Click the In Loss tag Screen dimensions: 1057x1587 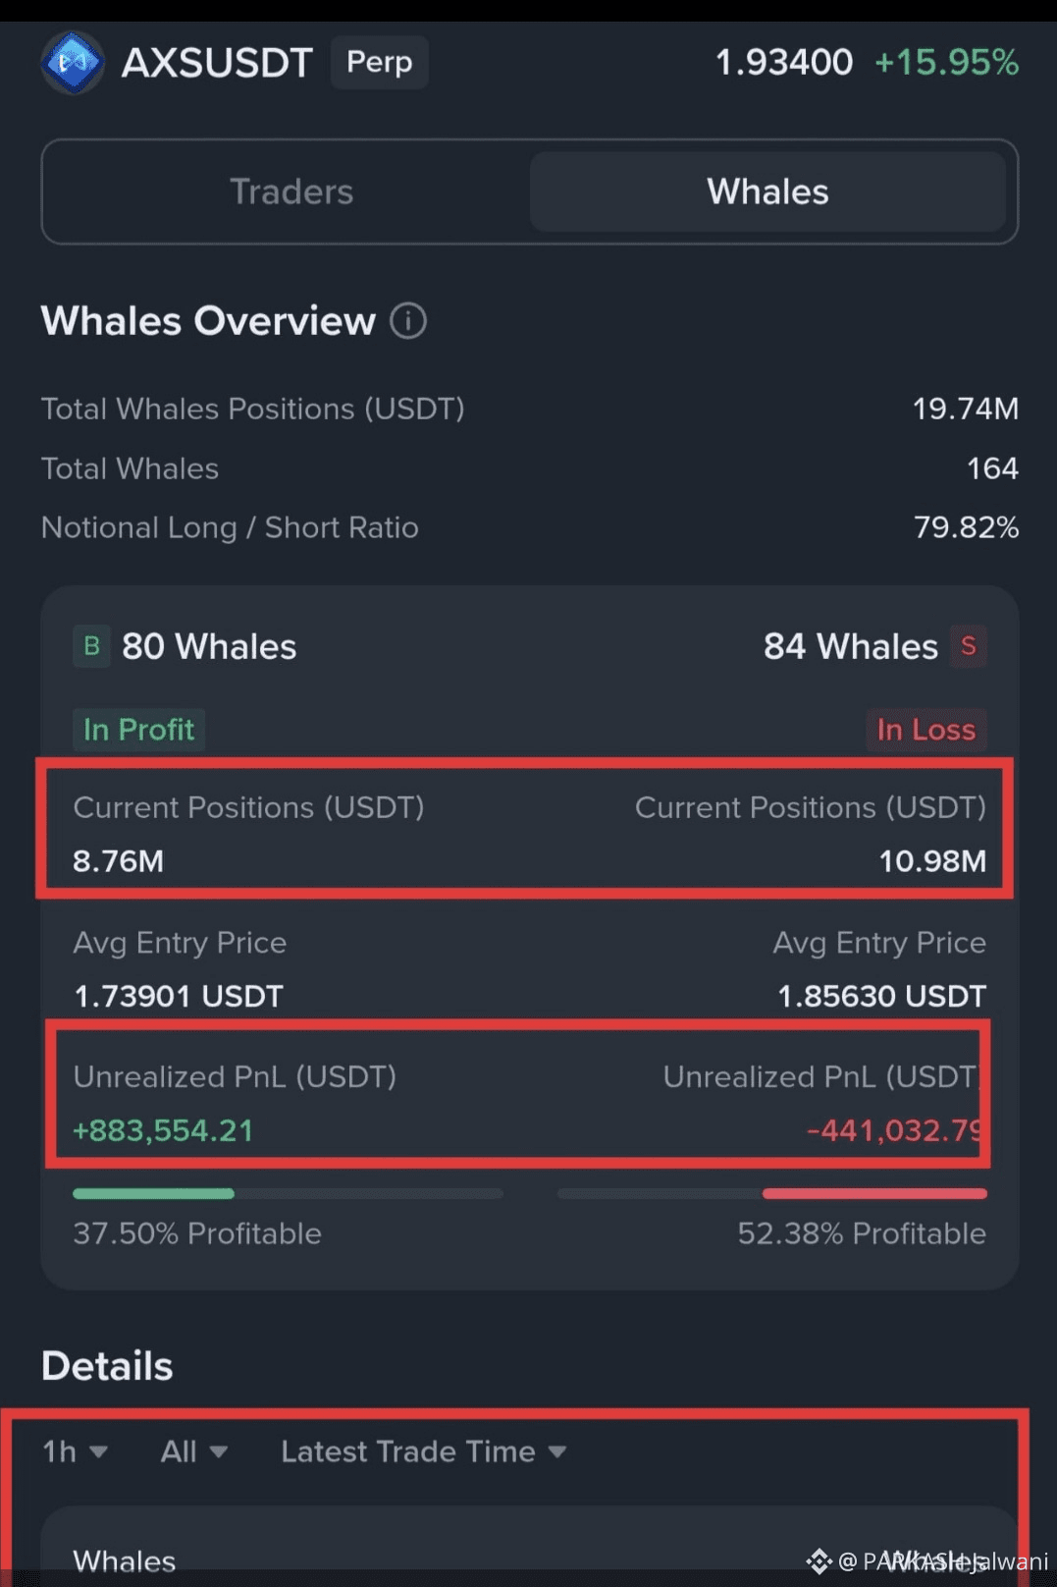tap(925, 730)
